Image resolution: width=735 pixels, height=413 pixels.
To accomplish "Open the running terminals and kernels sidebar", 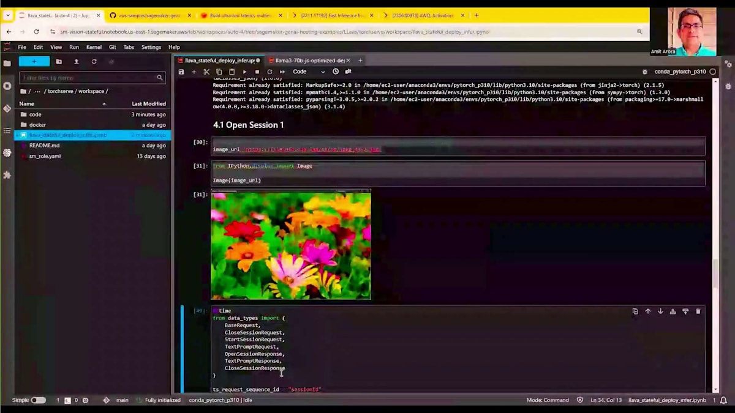I will 7,86.
